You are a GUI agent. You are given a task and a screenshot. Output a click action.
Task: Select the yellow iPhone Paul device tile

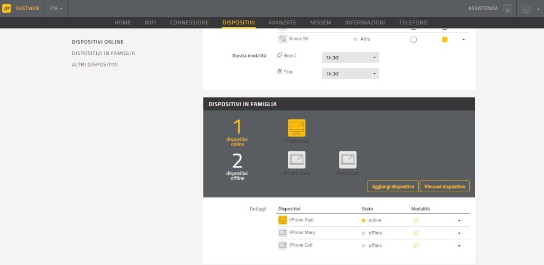[x=296, y=128]
